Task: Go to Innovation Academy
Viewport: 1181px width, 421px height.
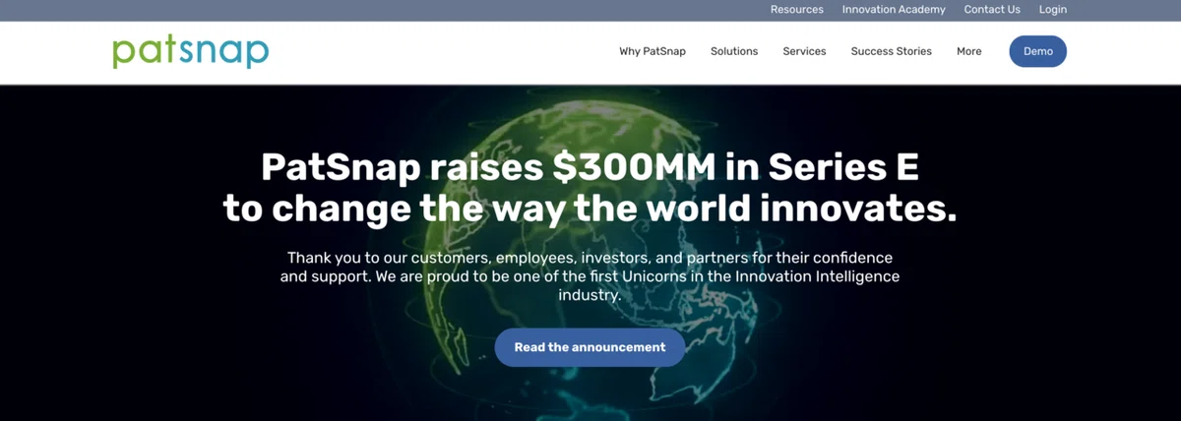Action: click(x=894, y=10)
